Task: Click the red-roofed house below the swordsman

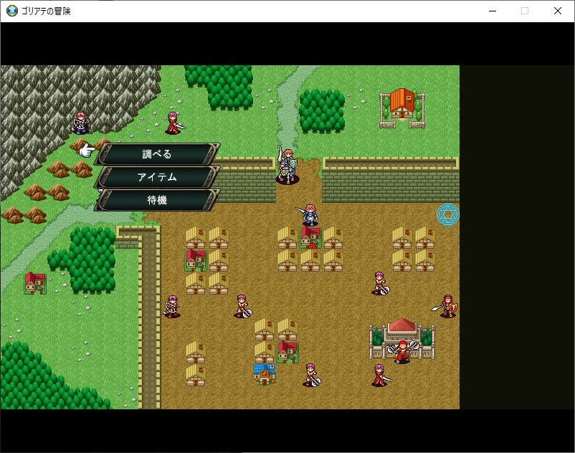Action: tap(310, 237)
